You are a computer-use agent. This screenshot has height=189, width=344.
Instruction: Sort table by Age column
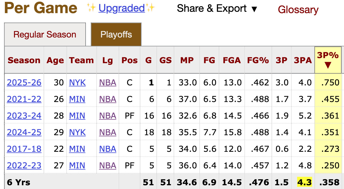[55, 60]
